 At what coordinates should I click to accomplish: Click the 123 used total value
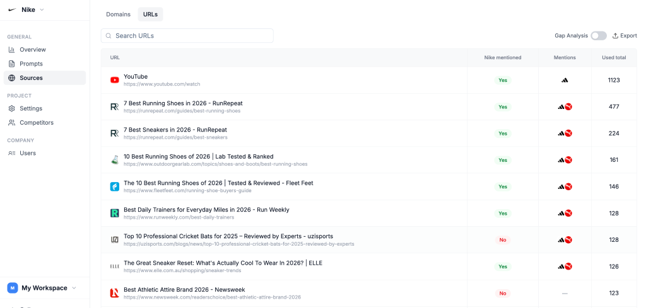point(614,293)
